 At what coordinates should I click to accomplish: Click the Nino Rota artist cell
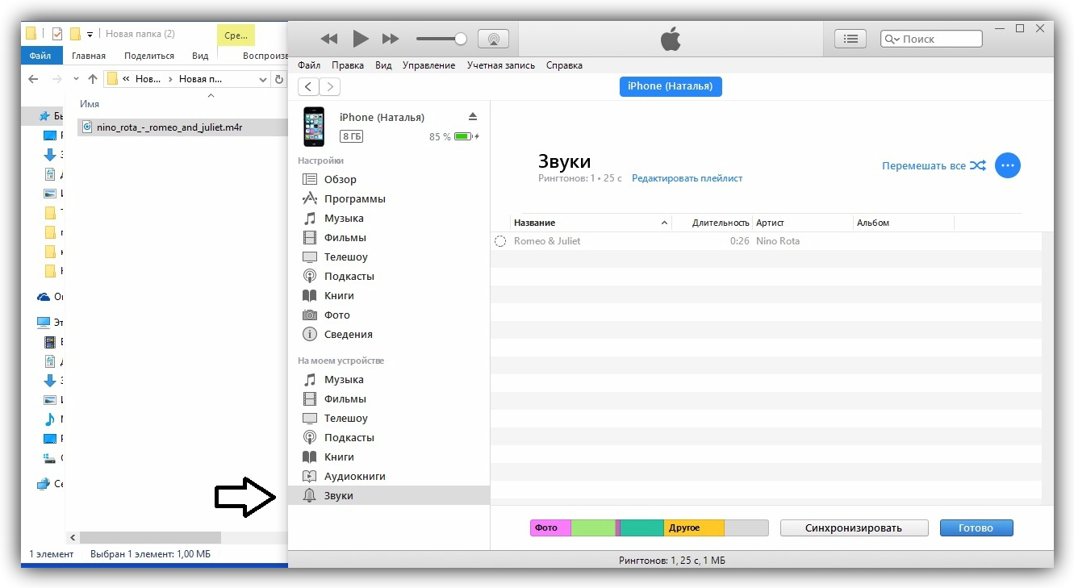tap(778, 241)
